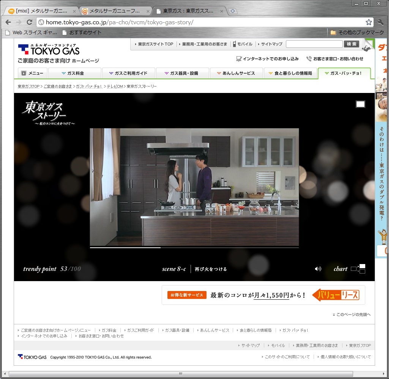The image size is (407, 379).
Task: Close the 東京ガス tab
Action: [221, 11]
